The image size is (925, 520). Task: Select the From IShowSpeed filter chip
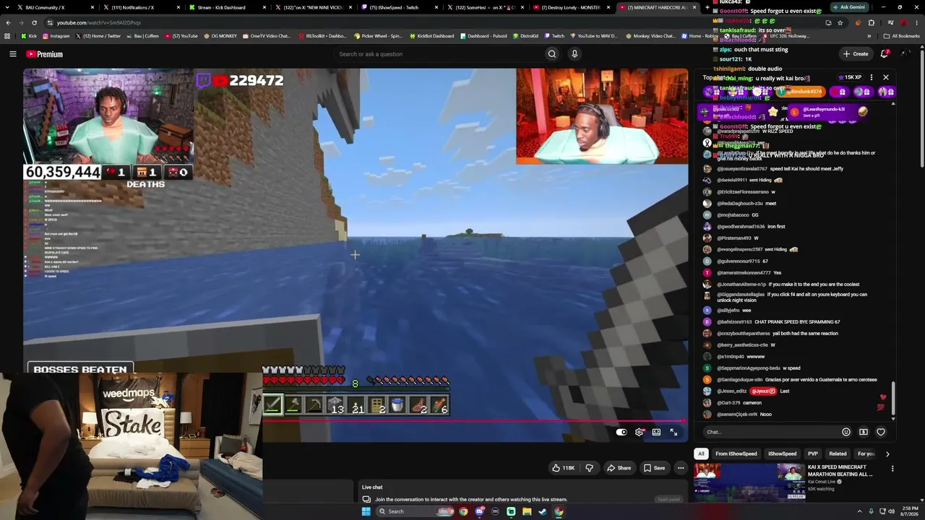point(736,454)
